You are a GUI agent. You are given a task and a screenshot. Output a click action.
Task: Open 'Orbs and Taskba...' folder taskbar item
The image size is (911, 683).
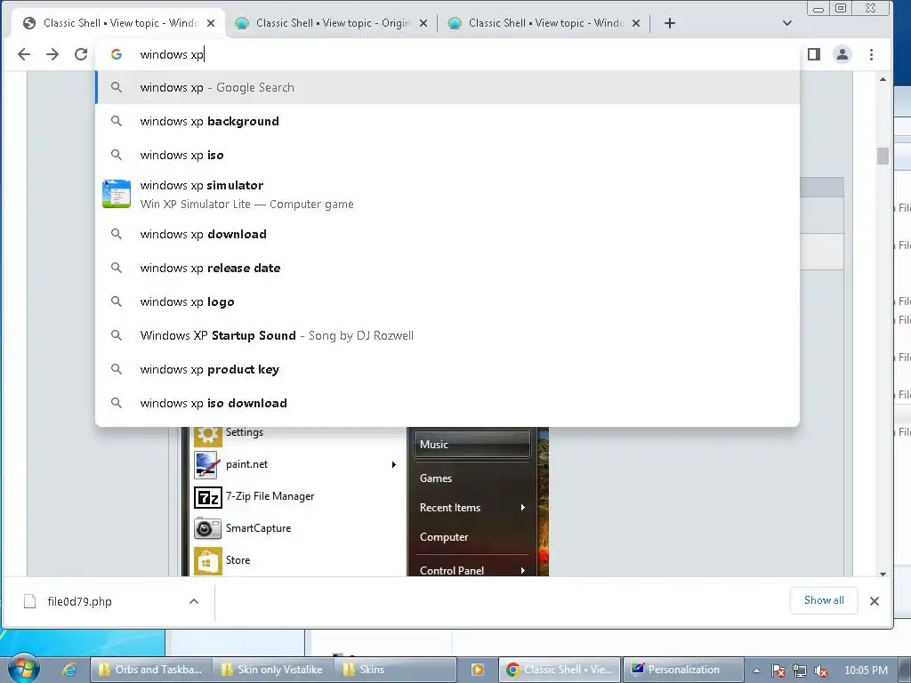[151, 670]
